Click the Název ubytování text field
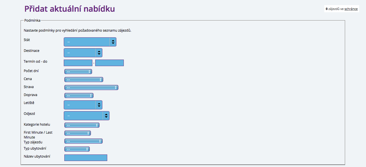The image size is (366, 167). point(86,158)
